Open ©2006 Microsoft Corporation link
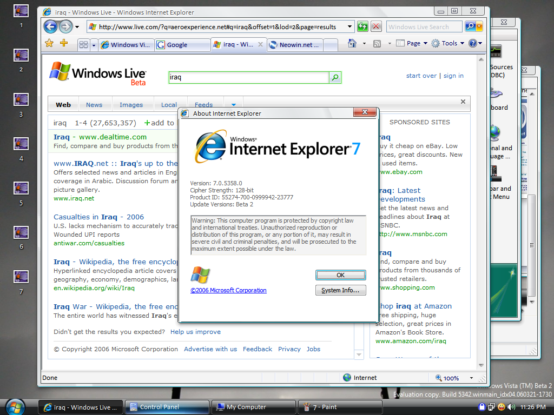554x415 pixels. (x=228, y=290)
